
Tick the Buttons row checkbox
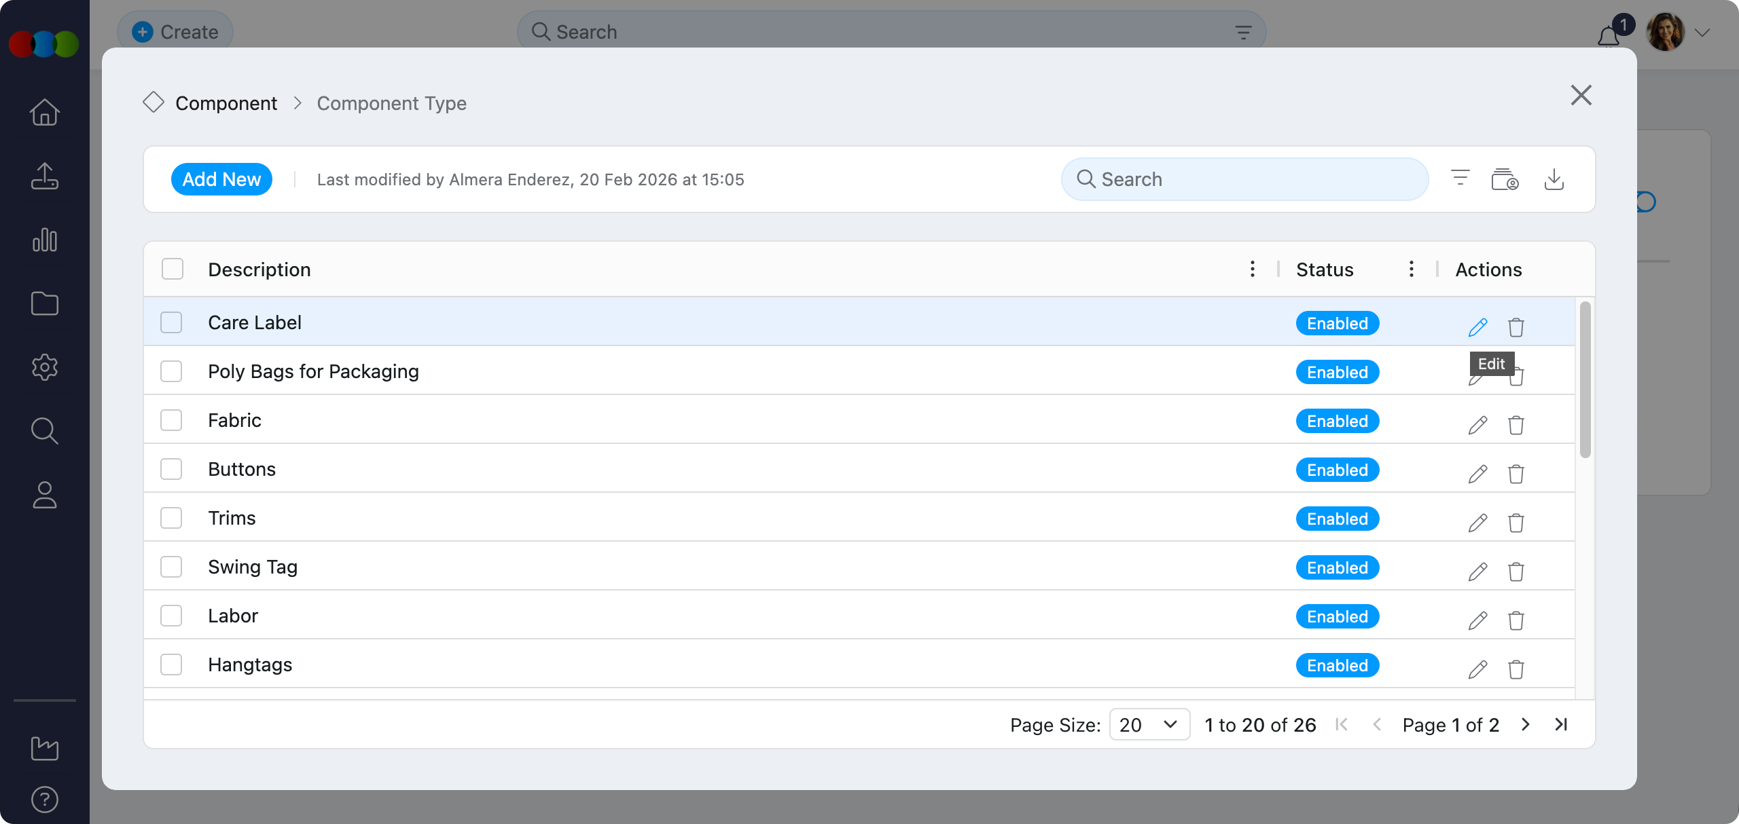171,469
